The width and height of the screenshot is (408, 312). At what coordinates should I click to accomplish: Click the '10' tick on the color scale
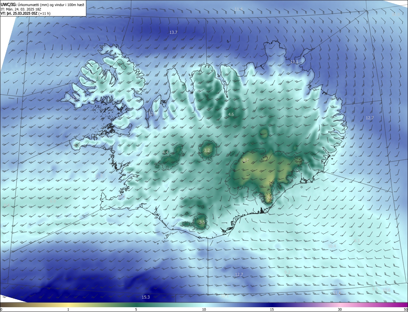pos(204,310)
